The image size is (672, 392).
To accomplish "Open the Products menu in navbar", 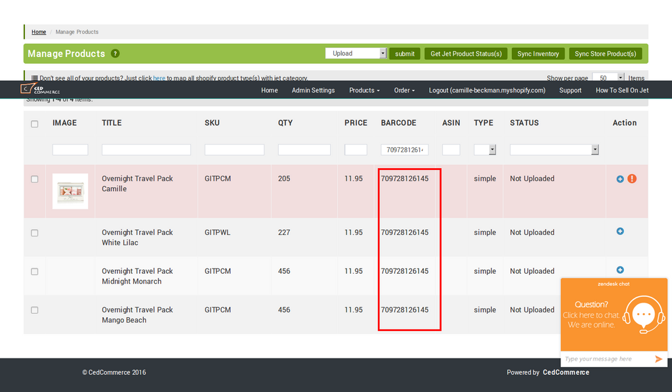I will point(364,91).
